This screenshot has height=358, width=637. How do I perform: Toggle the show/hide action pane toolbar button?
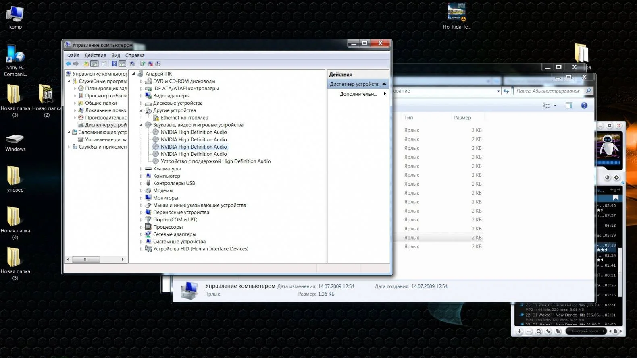pyautogui.click(x=122, y=64)
